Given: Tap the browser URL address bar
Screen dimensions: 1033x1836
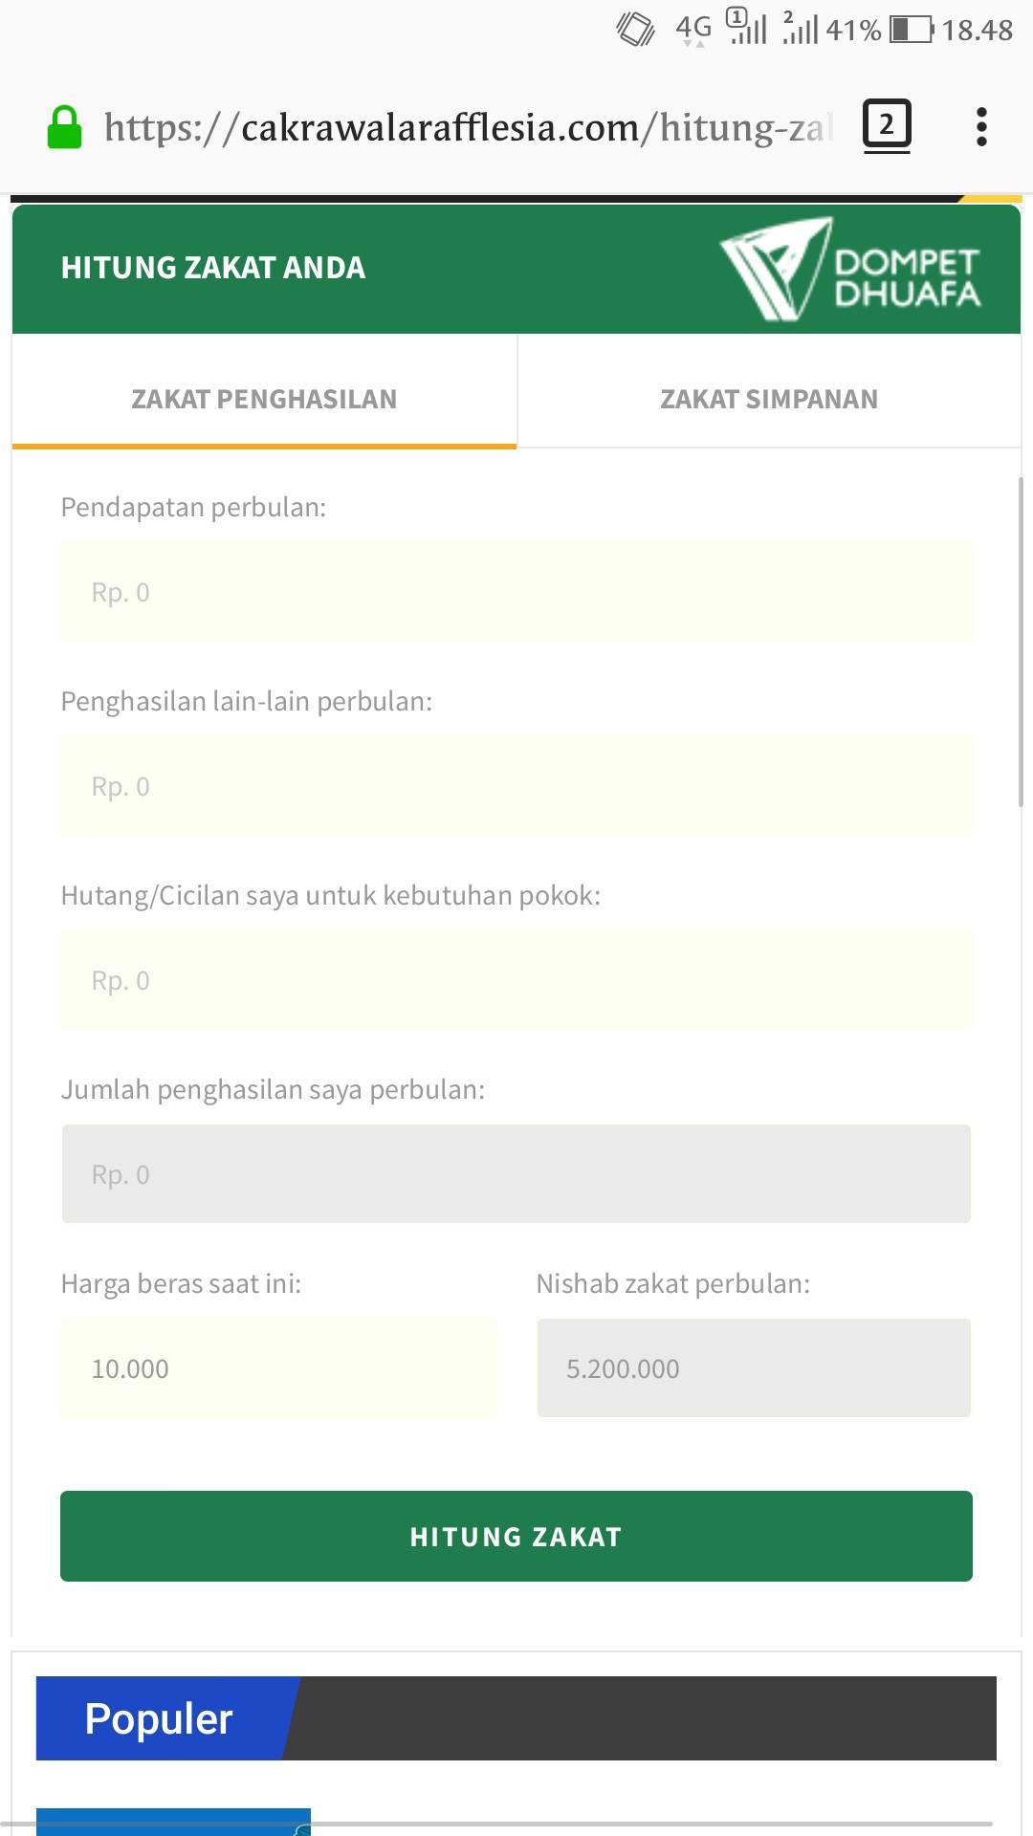Looking at the screenshot, I should (469, 127).
